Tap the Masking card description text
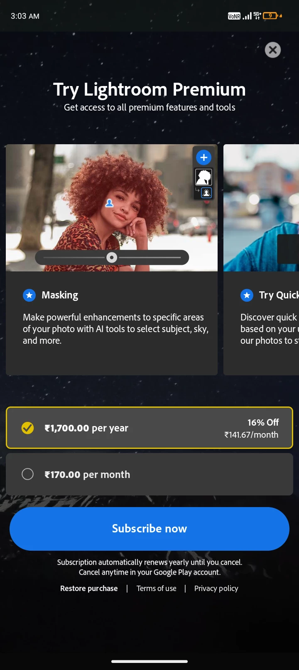The height and width of the screenshot is (670, 299). [x=115, y=329]
